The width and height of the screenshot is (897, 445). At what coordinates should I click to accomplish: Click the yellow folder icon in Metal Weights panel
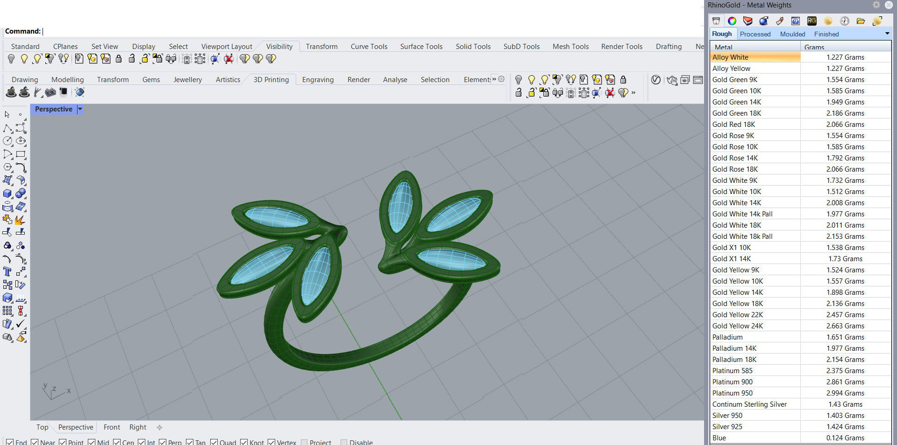click(861, 21)
